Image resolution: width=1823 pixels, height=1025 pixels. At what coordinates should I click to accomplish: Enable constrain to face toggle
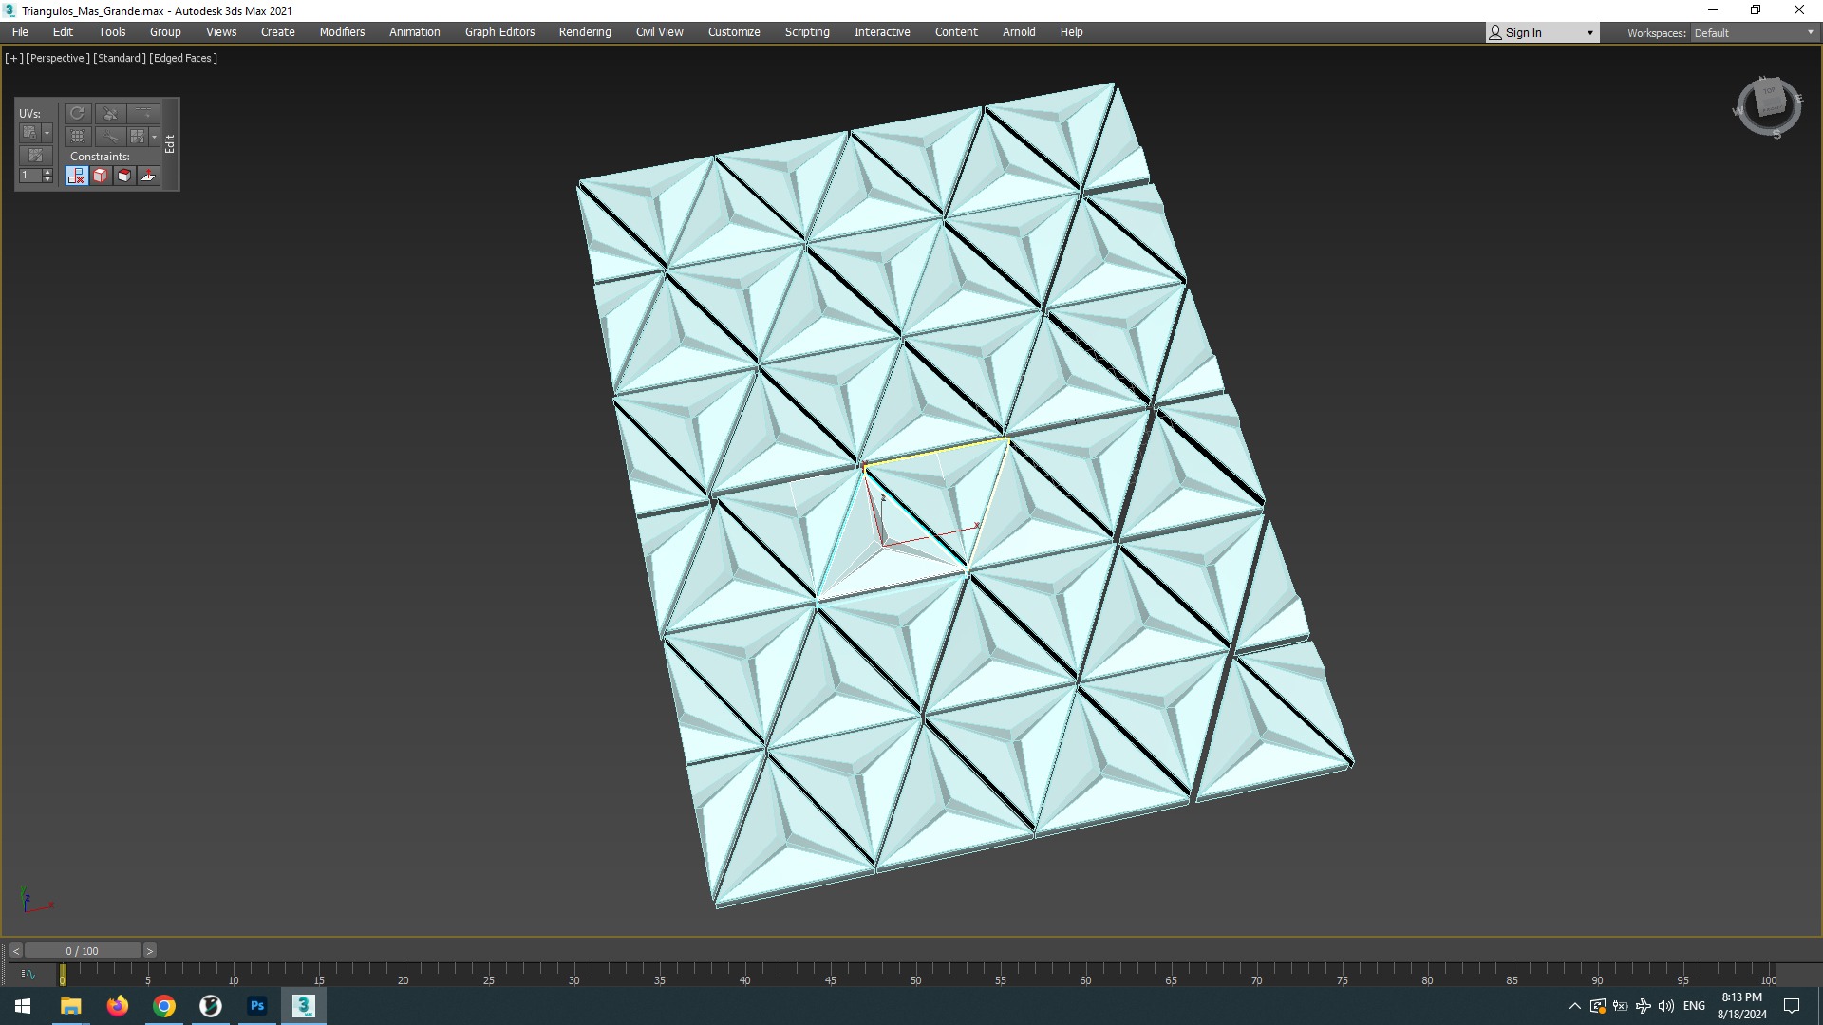coord(124,176)
